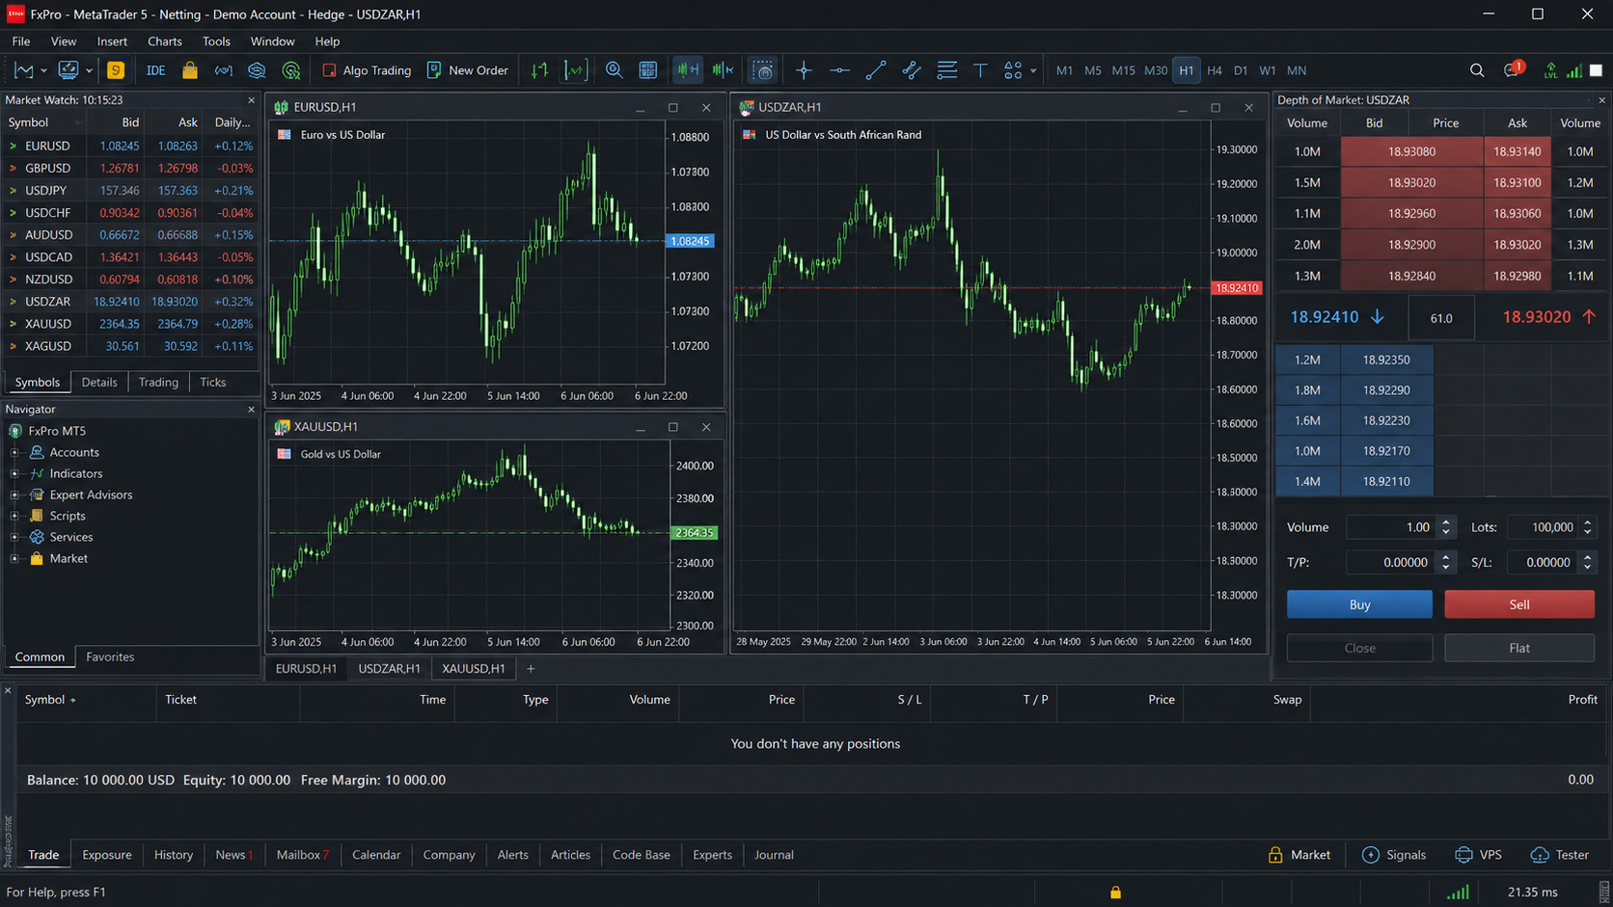Open History tab in Toolbox

(174, 855)
